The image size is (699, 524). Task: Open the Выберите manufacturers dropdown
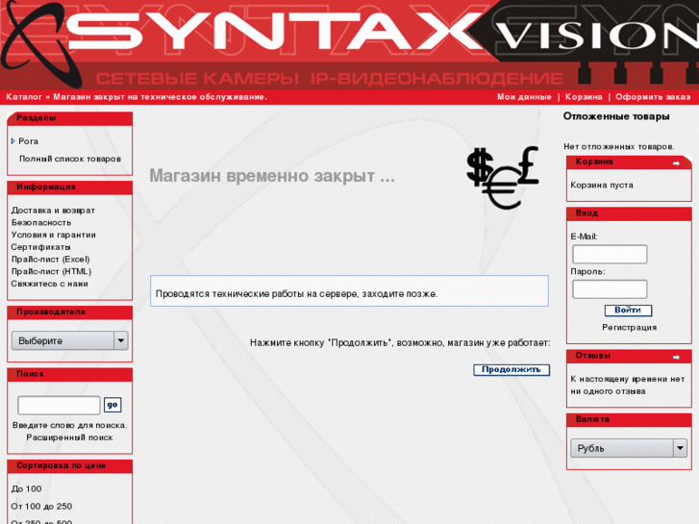(x=70, y=340)
